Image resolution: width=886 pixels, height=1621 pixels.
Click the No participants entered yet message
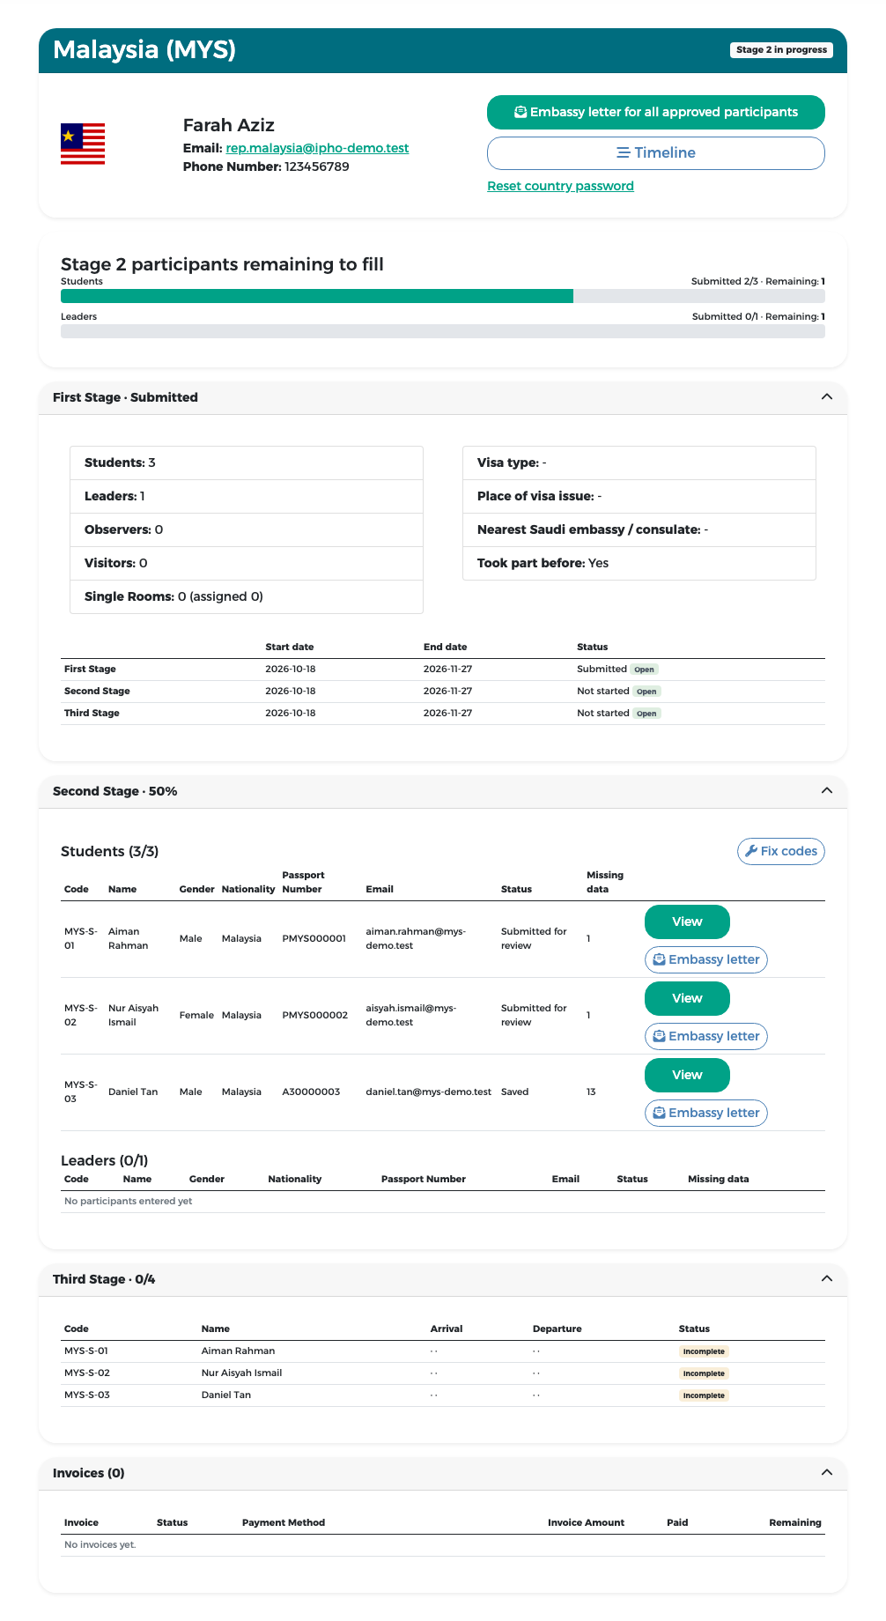click(129, 1201)
